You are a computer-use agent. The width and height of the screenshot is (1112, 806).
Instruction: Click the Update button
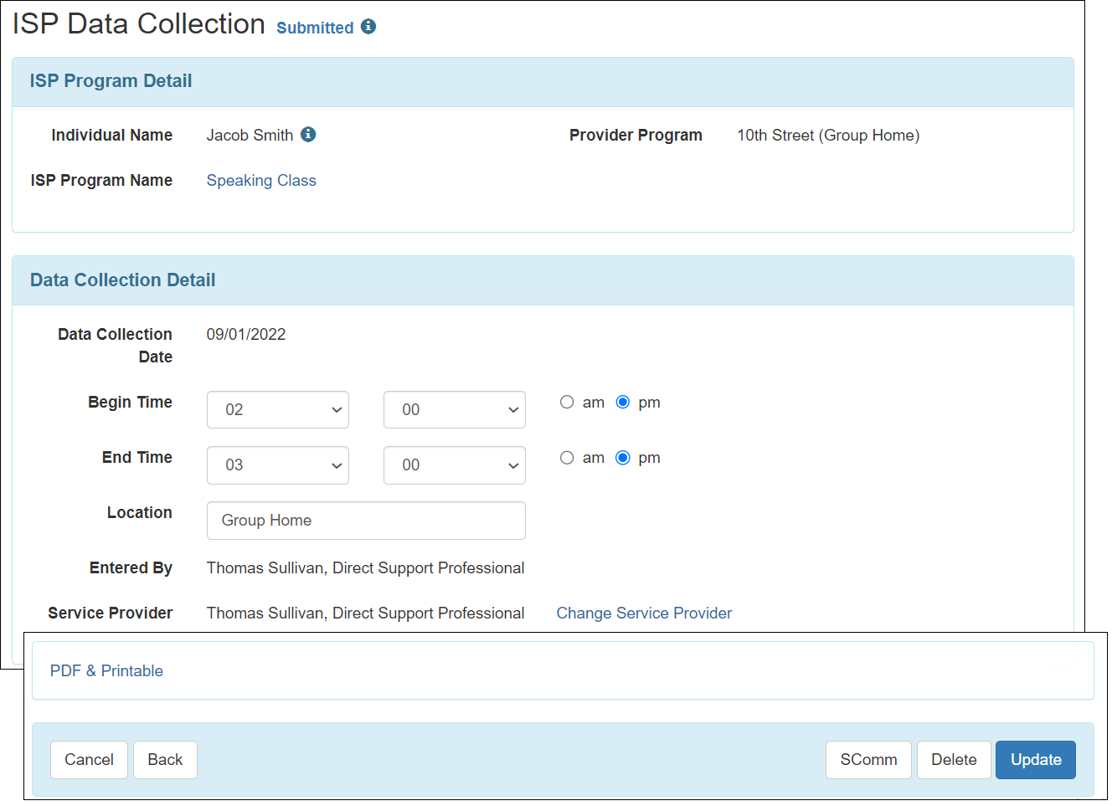point(1035,759)
